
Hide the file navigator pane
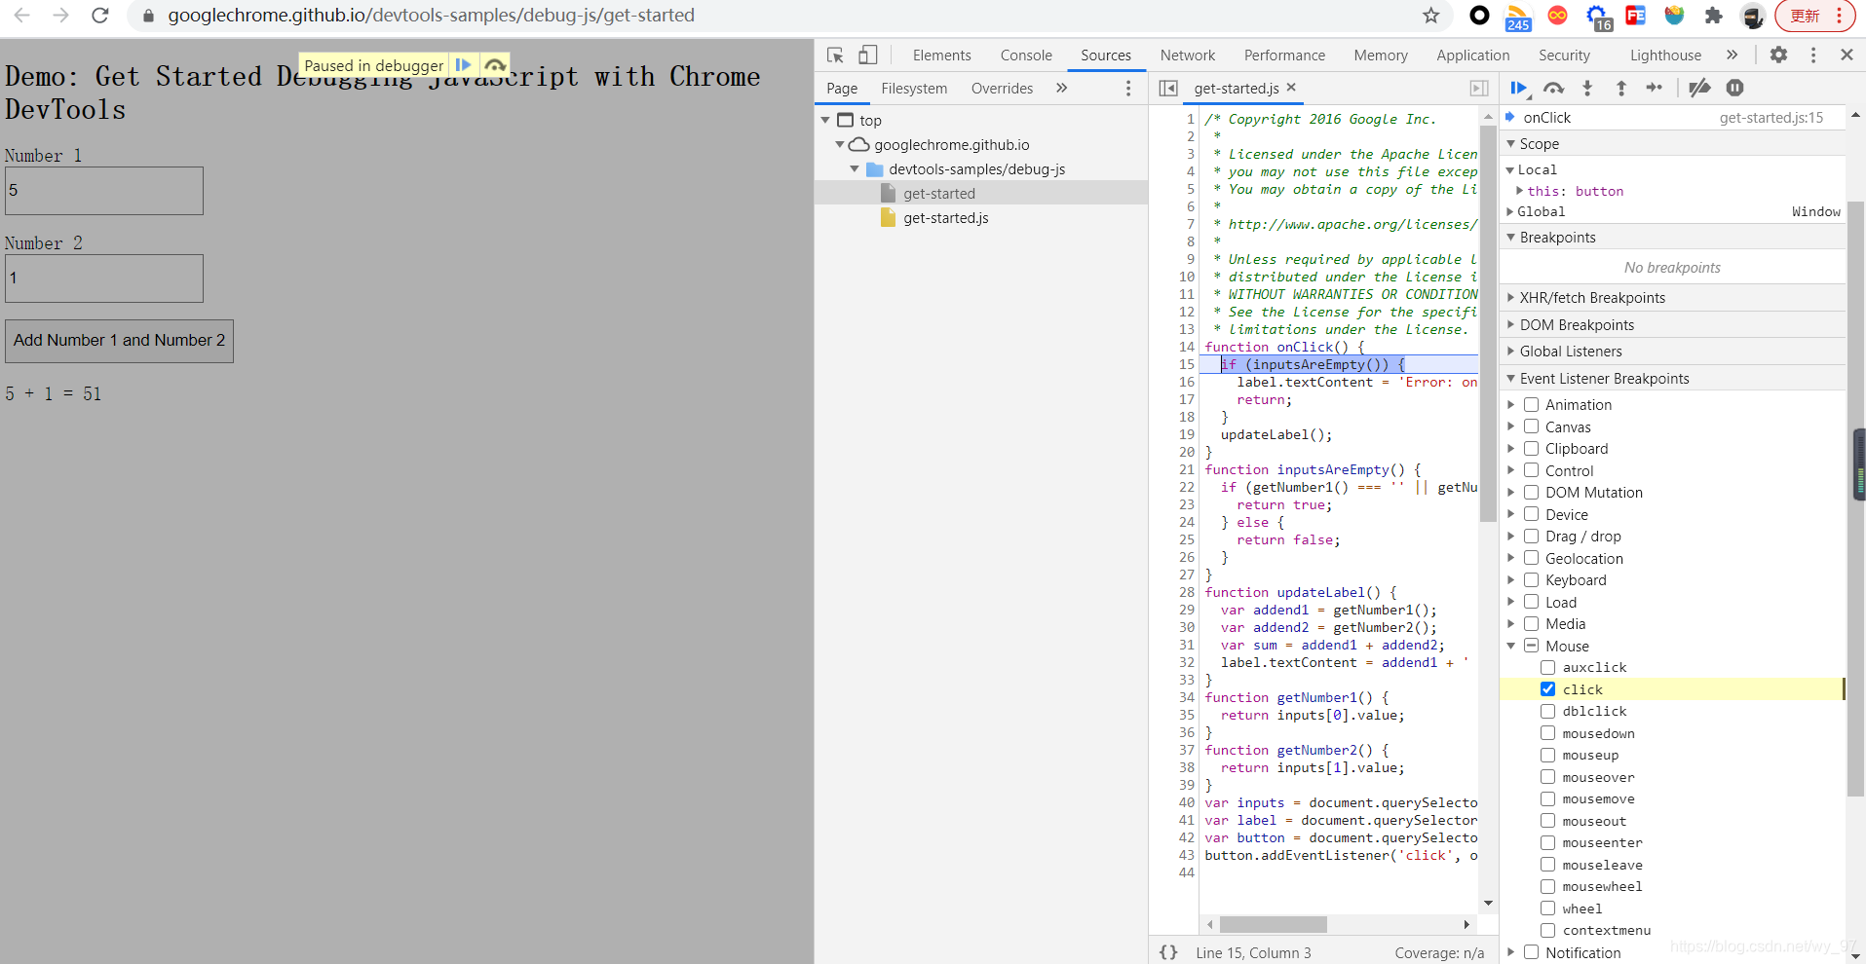(x=1168, y=88)
